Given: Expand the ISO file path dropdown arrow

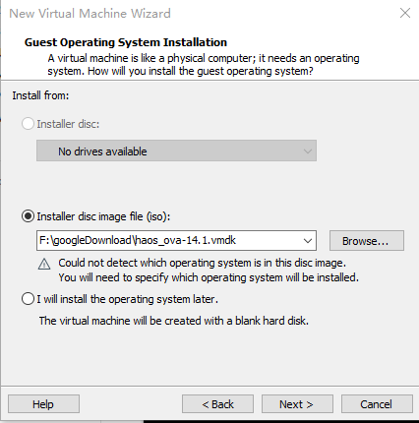Looking at the screenshot, I should pyautogui.click(x=308, y=241).
